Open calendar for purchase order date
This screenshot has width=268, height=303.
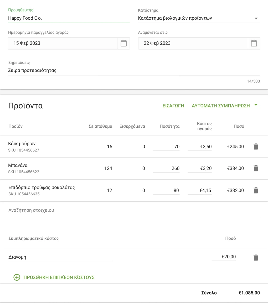click(123, 43)
